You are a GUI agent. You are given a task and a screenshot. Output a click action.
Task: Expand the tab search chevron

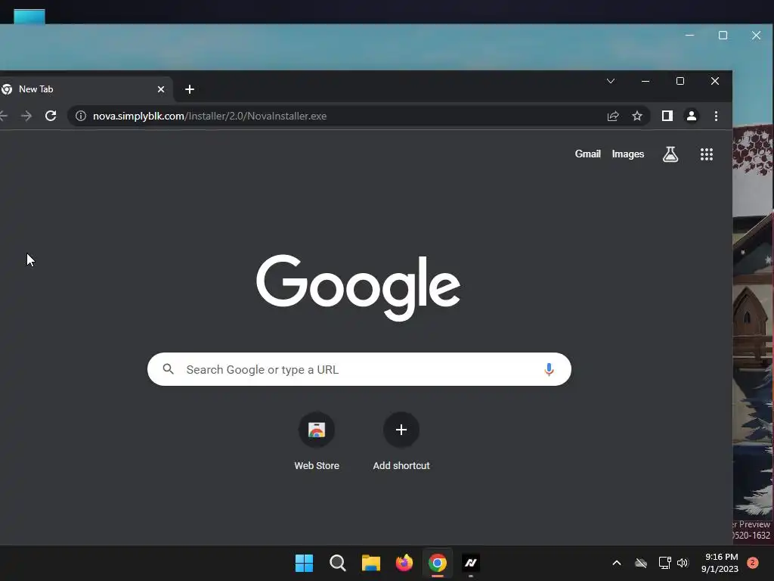click(611, 81)
